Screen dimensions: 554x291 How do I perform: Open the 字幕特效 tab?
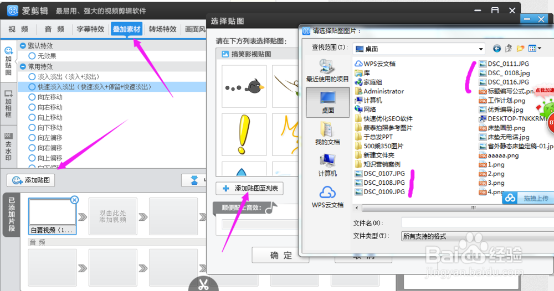(90, 29)
